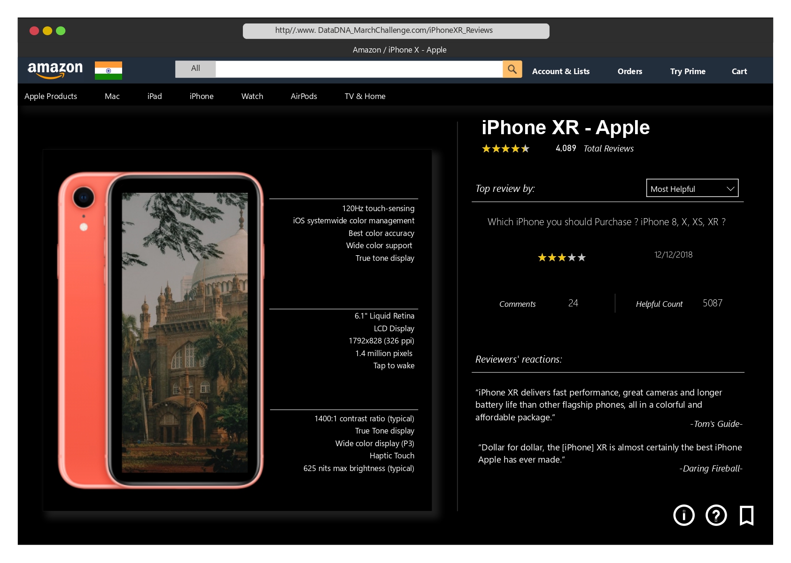This screenshot has width=791, height=563.
Task: Click the coral iPhone XR product image
Action: point(161,330)
